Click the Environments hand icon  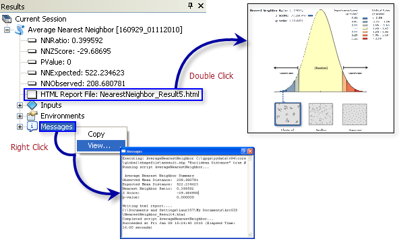pyautogui.click(x=32, y=116)
